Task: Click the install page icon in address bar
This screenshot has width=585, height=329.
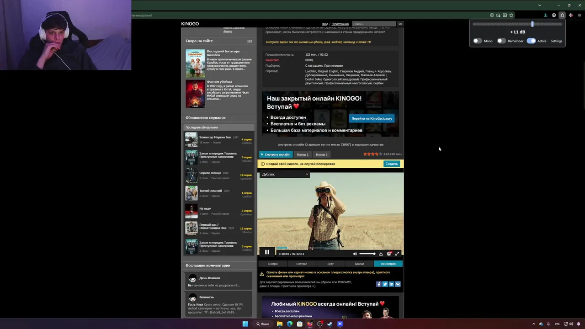Action: [x=505, y=15]
